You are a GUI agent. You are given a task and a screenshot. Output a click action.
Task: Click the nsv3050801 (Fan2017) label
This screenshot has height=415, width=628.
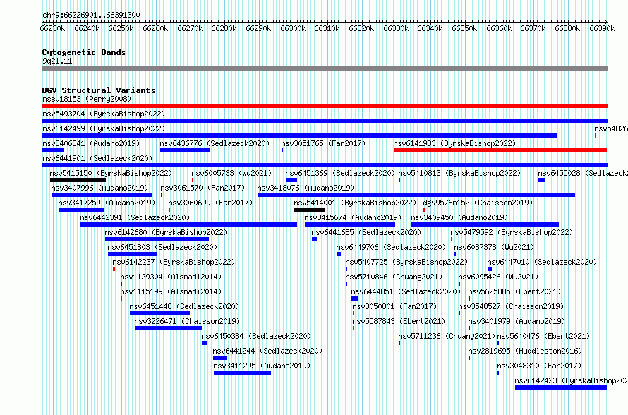pos(394,306)
